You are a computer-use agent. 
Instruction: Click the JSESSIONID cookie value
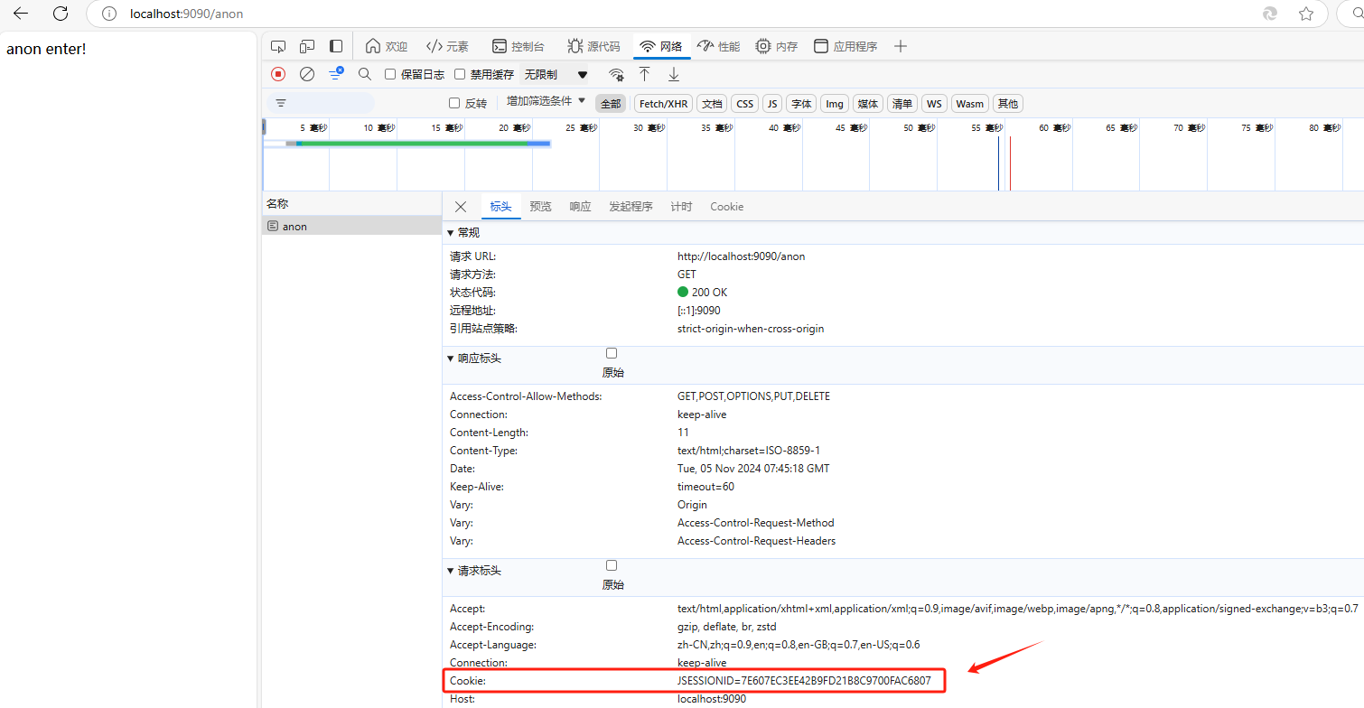[x=804, y=680]
